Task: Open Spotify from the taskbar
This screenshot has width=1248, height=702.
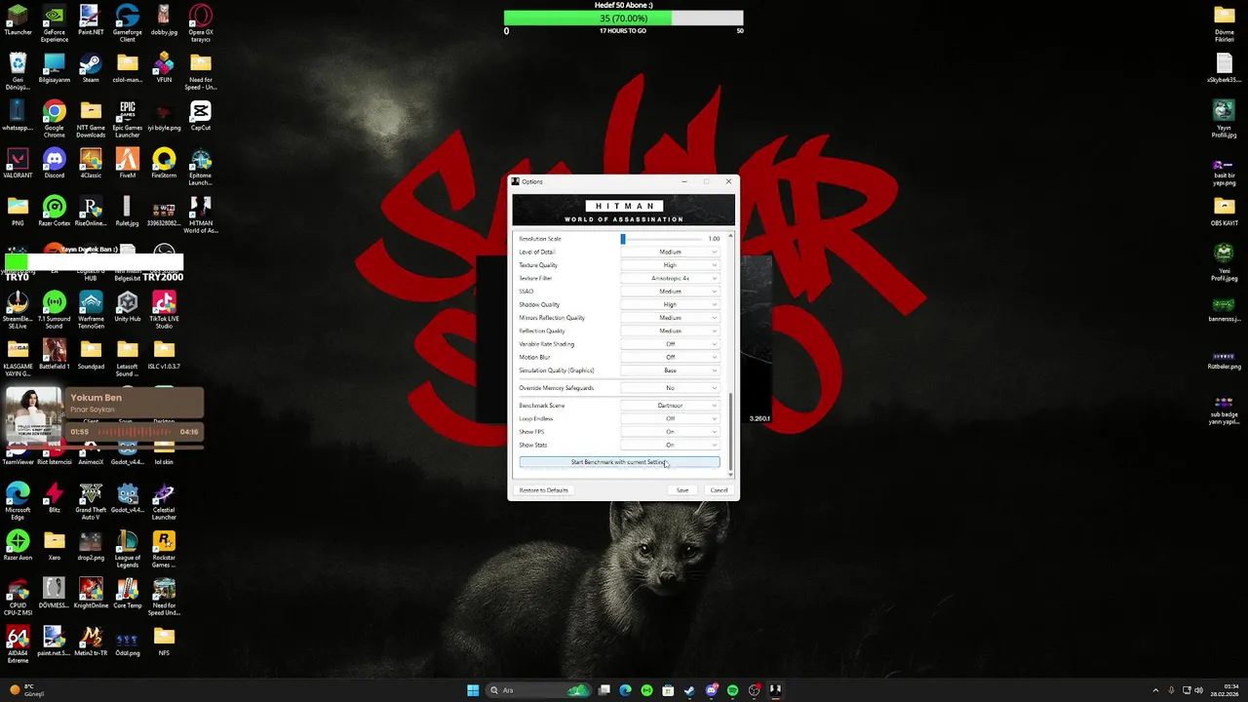Action: 732,690
